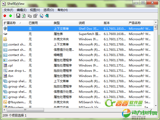
Task: Click the 产品名称 column header
Action: coord(135,23)
